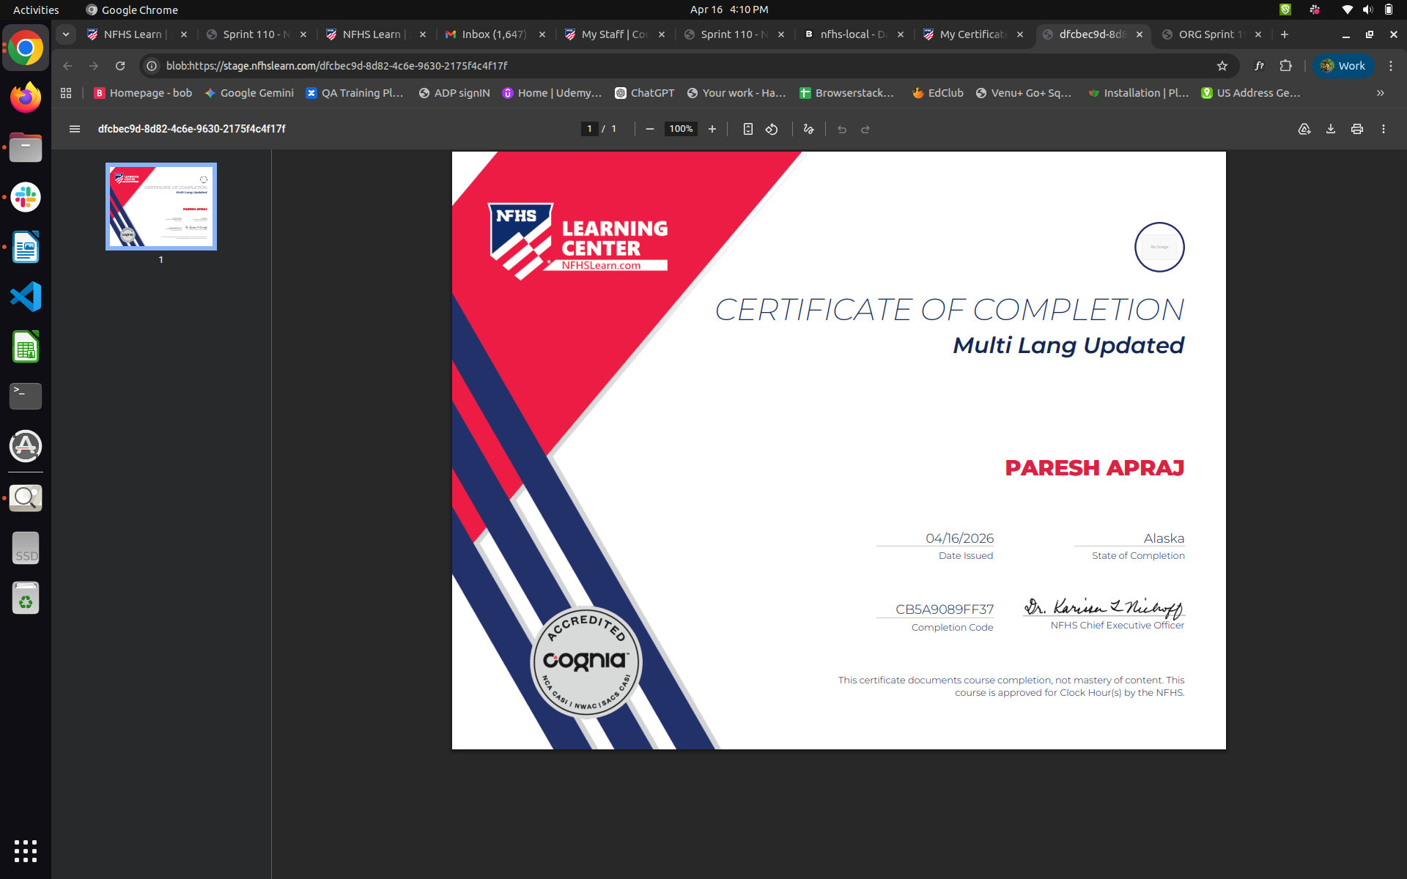Viewport: 1407px width, 879px height.
Task: Go back to previous page
Action: click(67, 66)
